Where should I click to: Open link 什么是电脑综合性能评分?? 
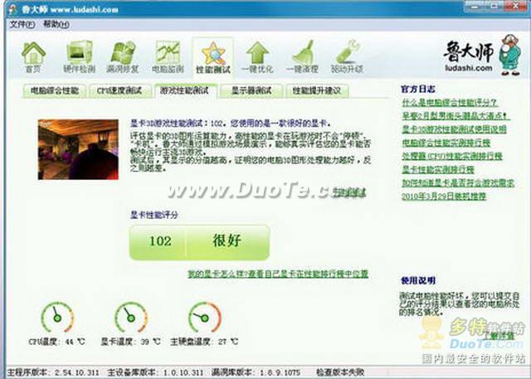tap(450, 103)
